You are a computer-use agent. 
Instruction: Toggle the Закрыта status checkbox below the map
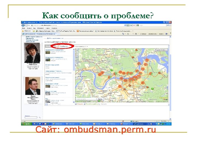click(99, 104)
